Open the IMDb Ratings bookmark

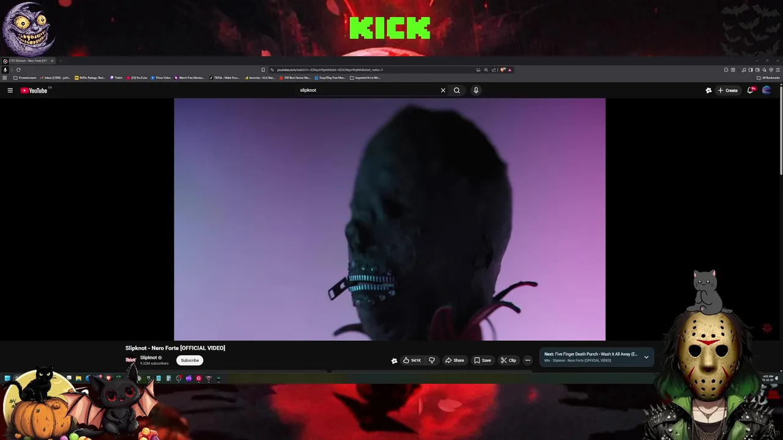90,78
